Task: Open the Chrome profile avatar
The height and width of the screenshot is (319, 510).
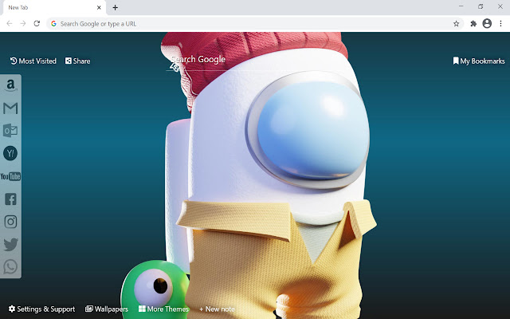Action: click(487, 23)
